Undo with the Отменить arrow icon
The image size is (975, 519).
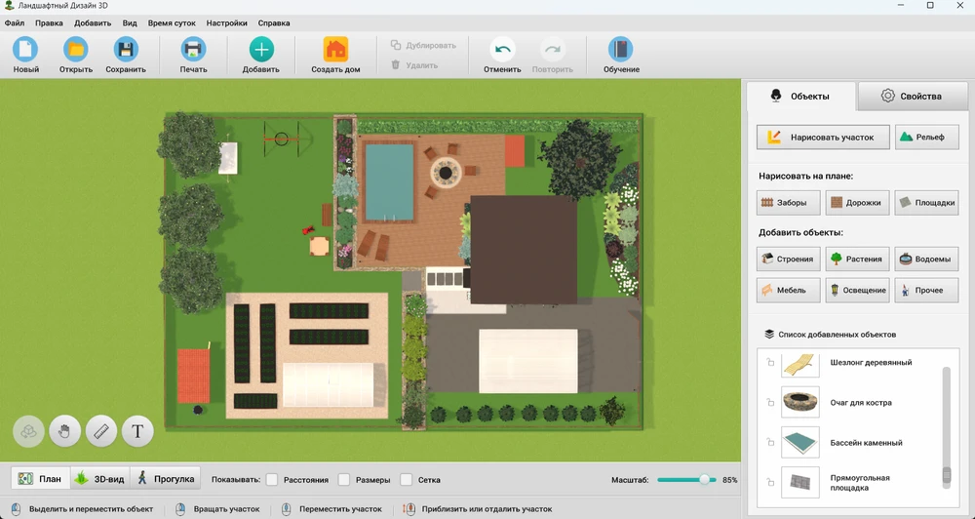coord(502,50)
